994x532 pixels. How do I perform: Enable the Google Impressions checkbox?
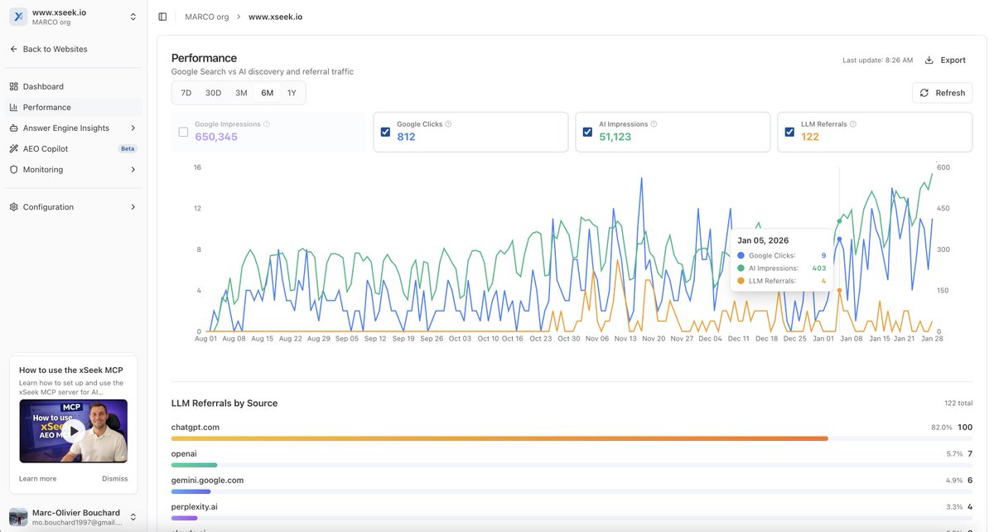pyautogui.click(x=183, y=132)
